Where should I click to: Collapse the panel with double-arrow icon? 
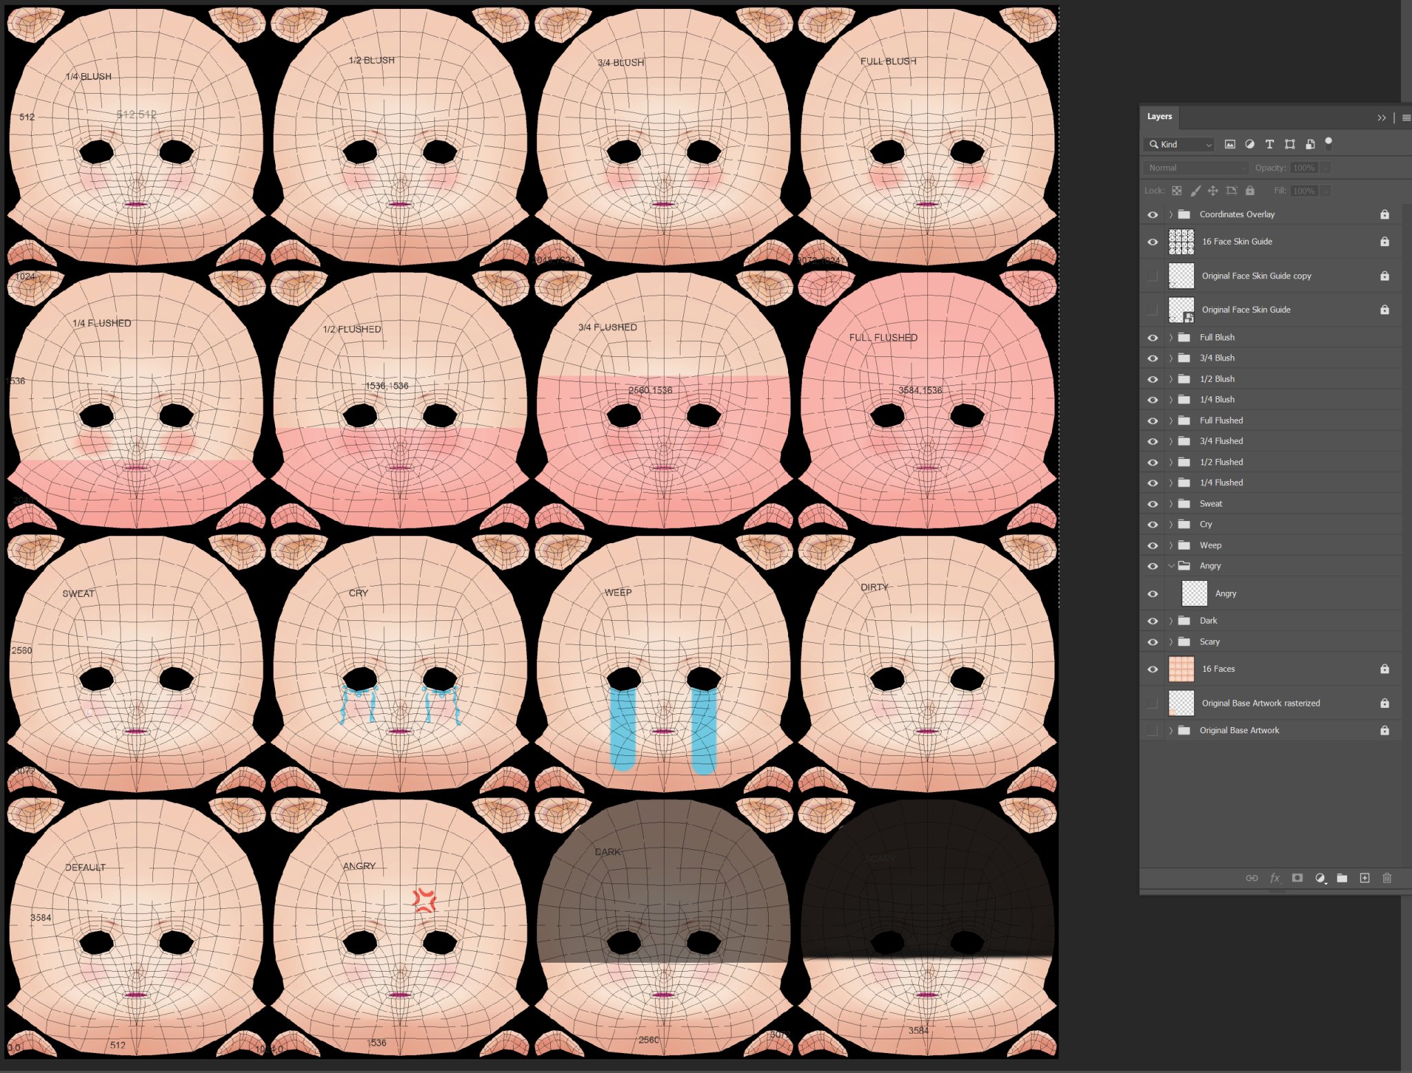pyautogui.click(x=1382, y=117)
